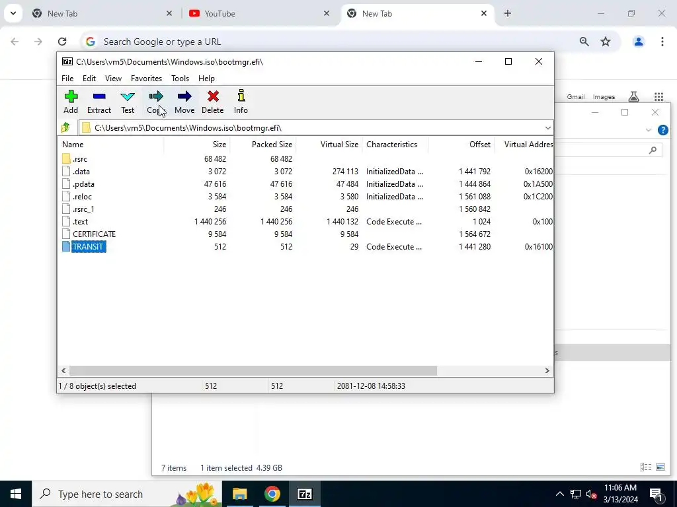The height and width of the screenshot is (507, 677).
Task: Click the Info toolbar icon
Action: pos(241,102)
